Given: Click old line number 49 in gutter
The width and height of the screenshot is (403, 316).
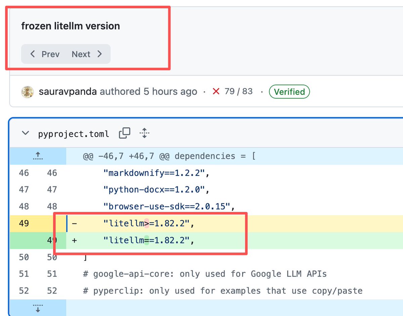Looking at the screenshot, I should 24,223.
